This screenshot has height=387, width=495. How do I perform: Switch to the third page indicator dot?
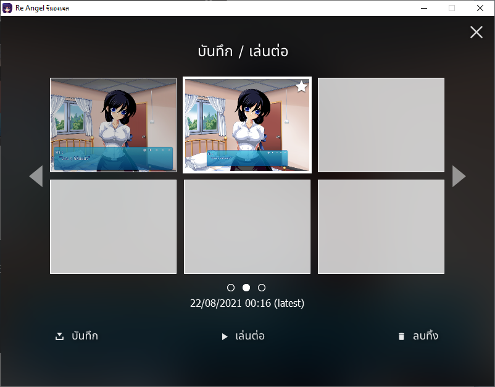click(x=262, y=288)
